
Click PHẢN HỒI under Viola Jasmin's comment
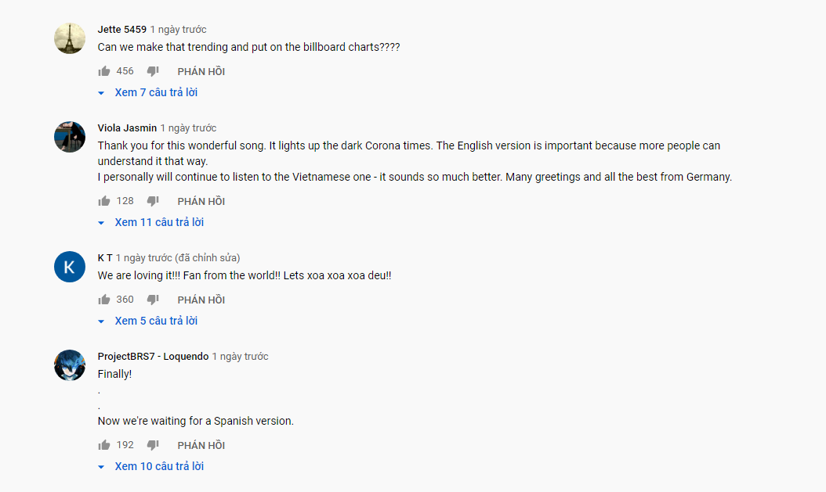coord(201,201)
